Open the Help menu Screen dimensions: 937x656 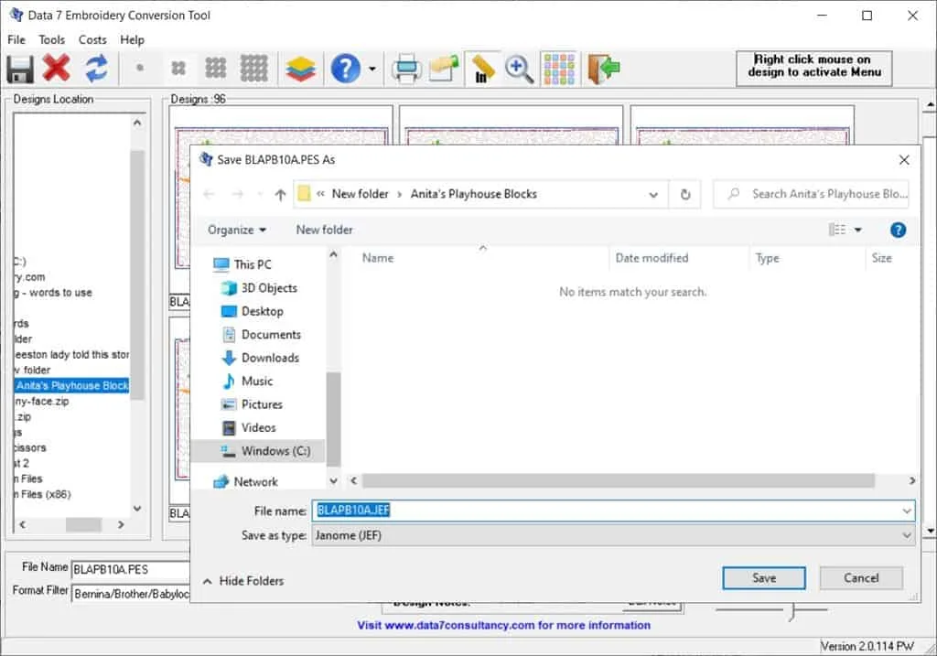pos(132,40)
